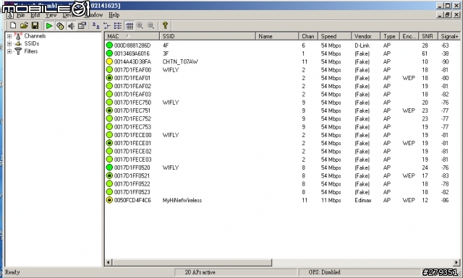The height and width of the screenshot is (278, 463).
Task: Select Filters in the tree
Action: point(31,51)
